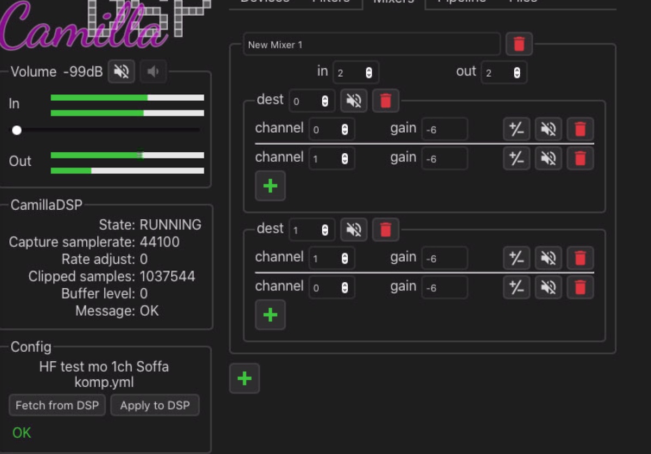Apply configuration to DSP
The height and width of the screenshot is (454, 651).
click(155, 405)
